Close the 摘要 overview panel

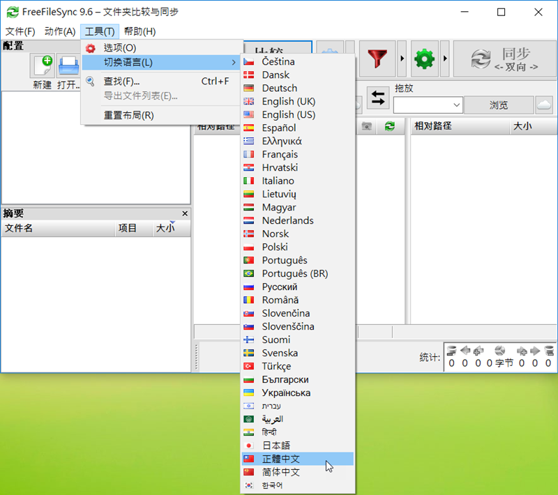[185, 214]
